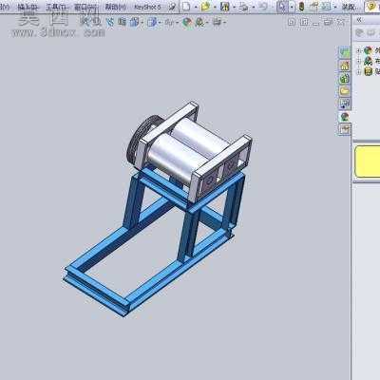Click the Help question mark icon
The width and height of the screenshot is (380, 380).
click(x=372, y=7)
